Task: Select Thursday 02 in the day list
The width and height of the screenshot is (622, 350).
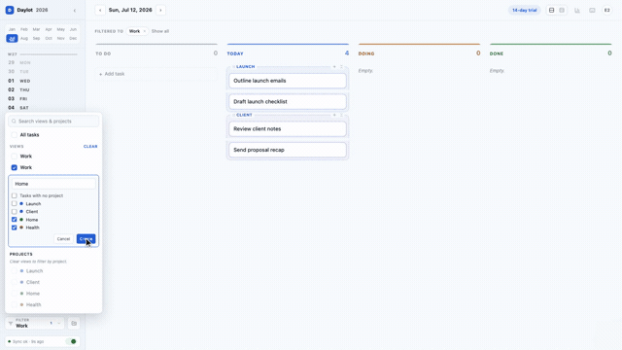Action: (x=43, y=89)
